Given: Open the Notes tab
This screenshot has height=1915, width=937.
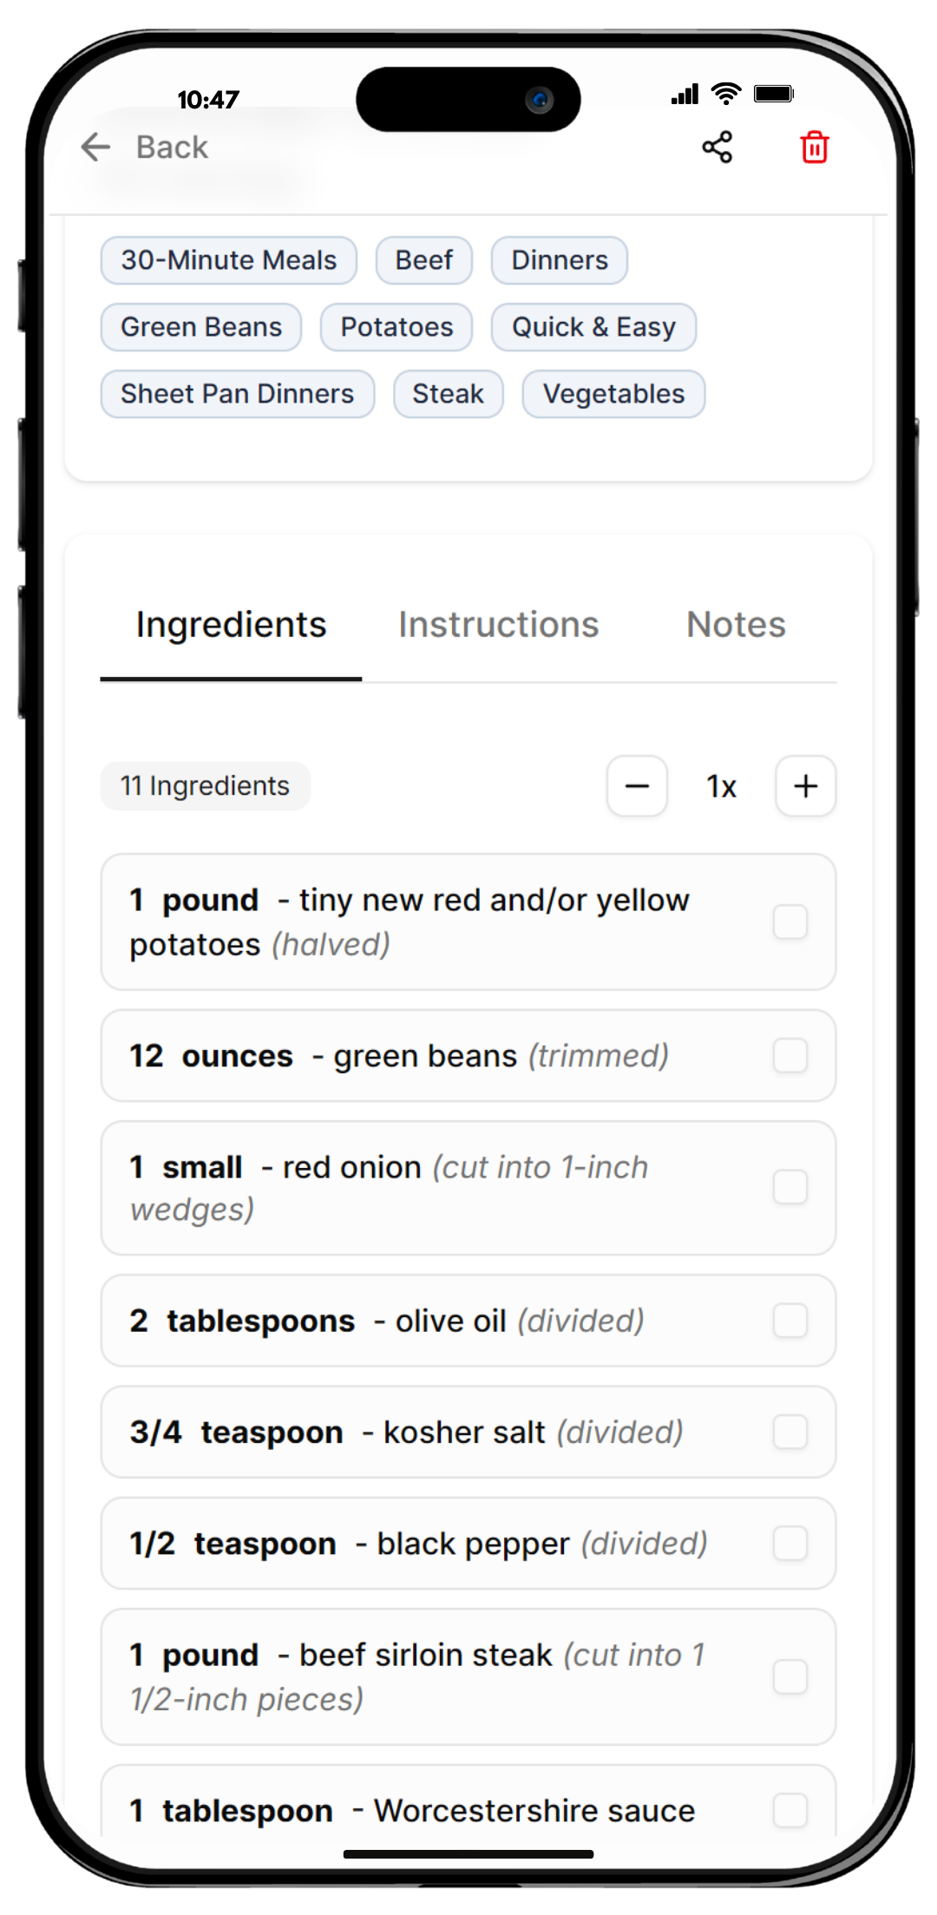Looking at the screenshot, I should tap(736, 625).
